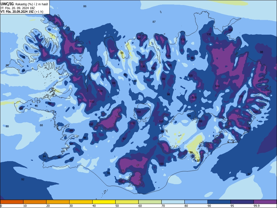Click the 57 humidity value near the coast
Screen dimensions: 277x208
[198, 160]
